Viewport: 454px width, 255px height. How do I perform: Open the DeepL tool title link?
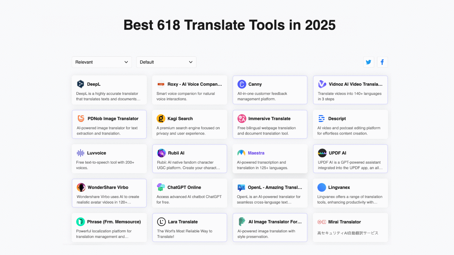[94, 84]
